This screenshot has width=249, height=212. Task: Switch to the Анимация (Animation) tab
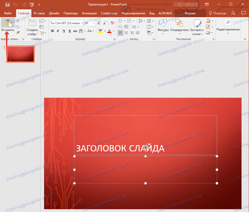(89, 13)
